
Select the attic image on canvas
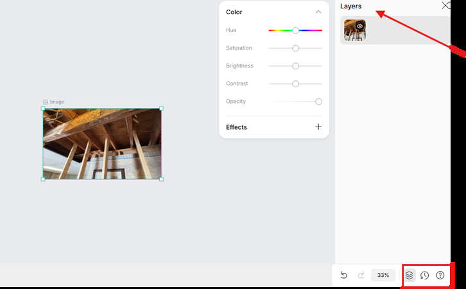102,144
